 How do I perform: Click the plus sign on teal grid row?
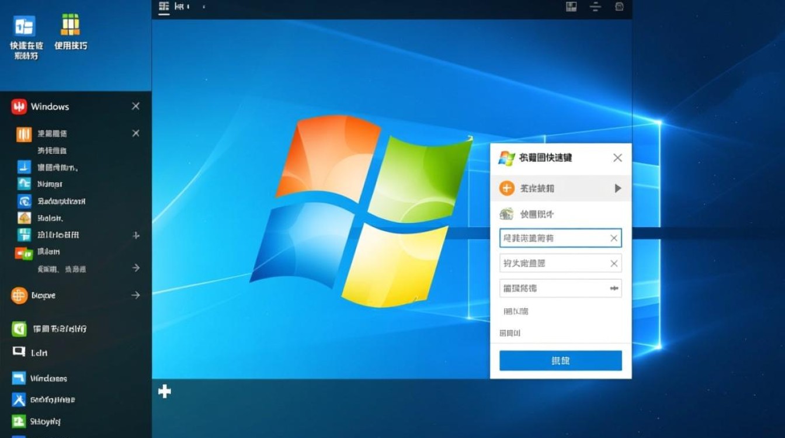136,235
